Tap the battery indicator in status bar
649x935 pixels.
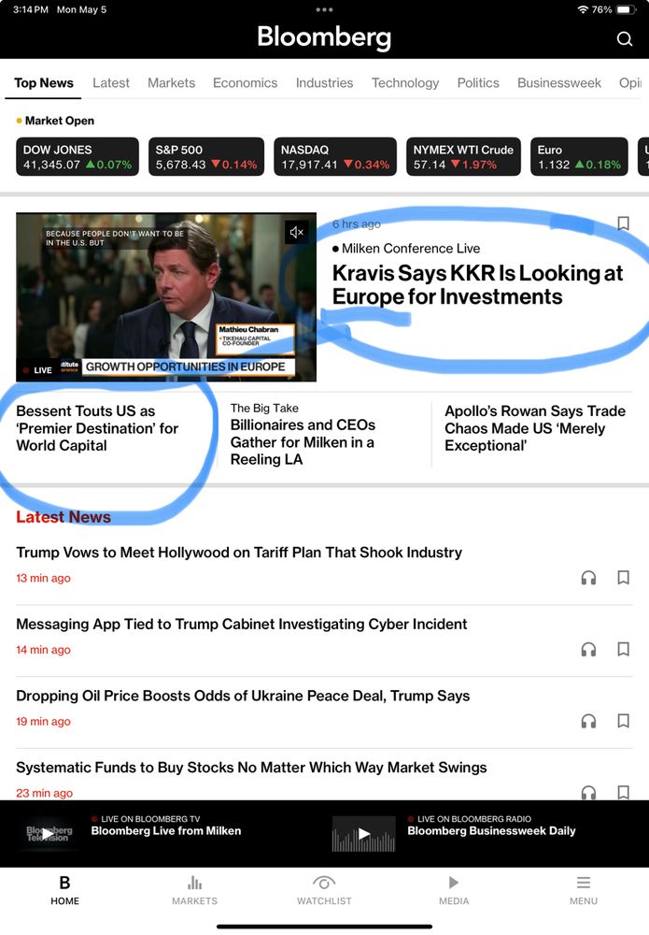[627, 9]
